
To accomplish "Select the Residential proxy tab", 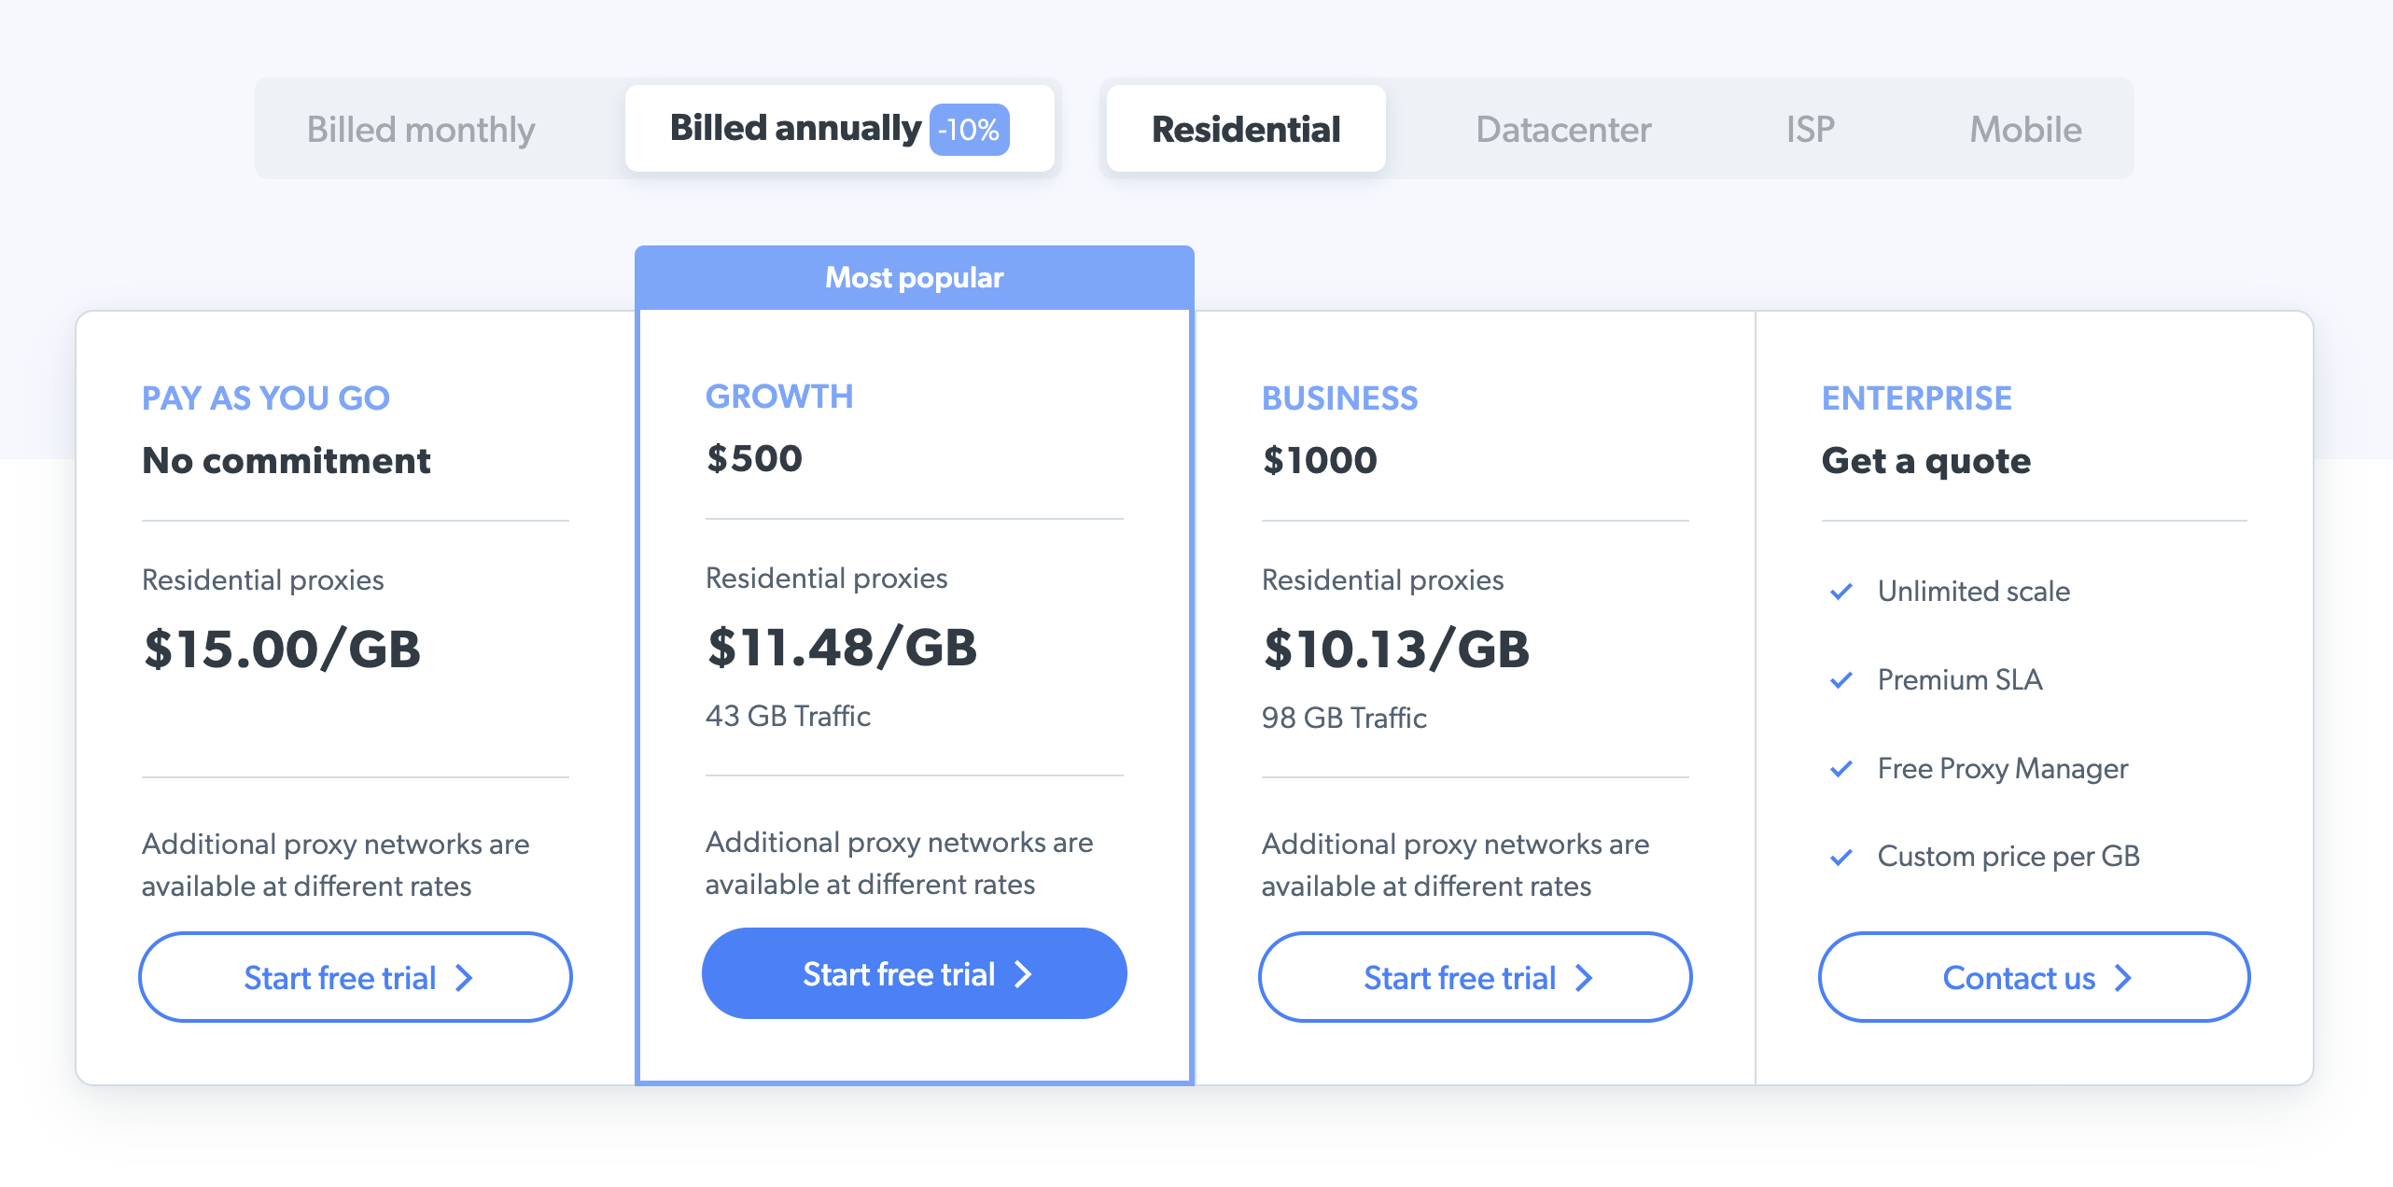I will click(1246, 129).
